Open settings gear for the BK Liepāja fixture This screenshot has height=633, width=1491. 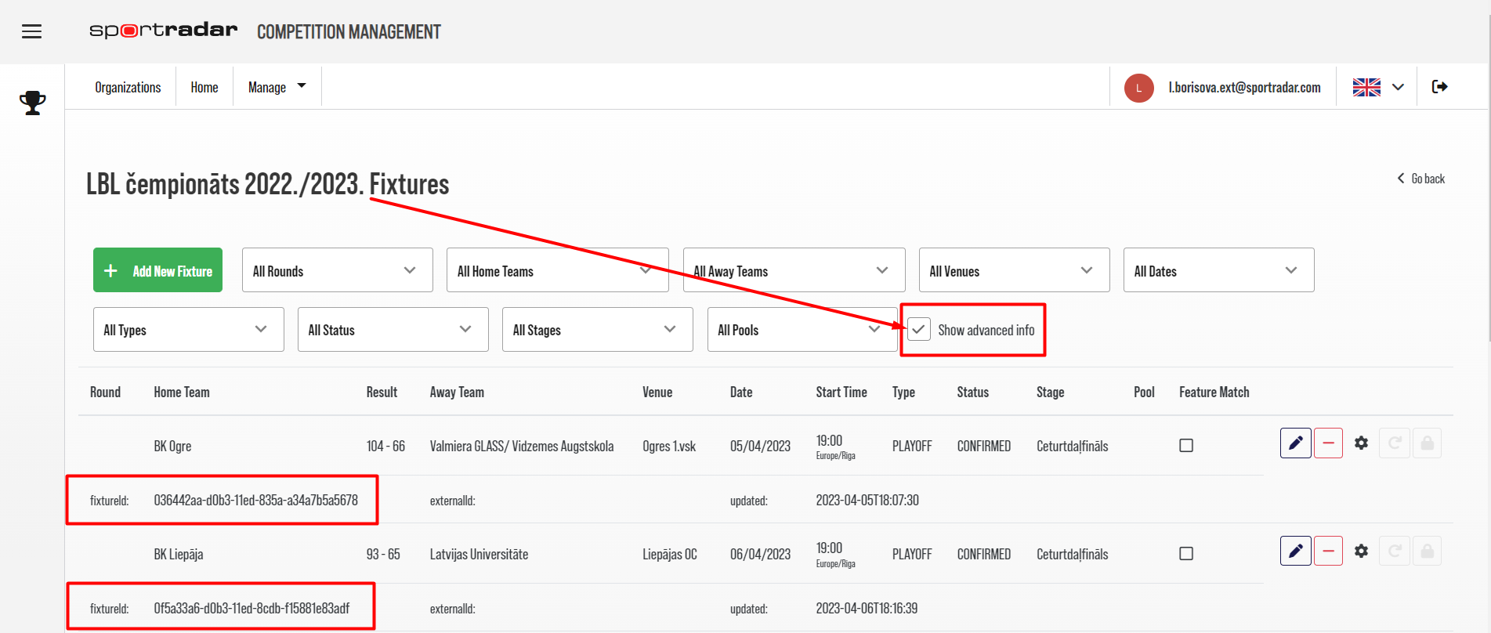pyautogui.click(x=1361, y=552)
